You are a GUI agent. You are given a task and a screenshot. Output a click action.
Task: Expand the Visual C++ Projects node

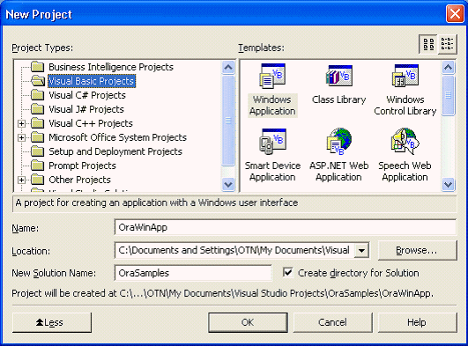click(21, 123)
